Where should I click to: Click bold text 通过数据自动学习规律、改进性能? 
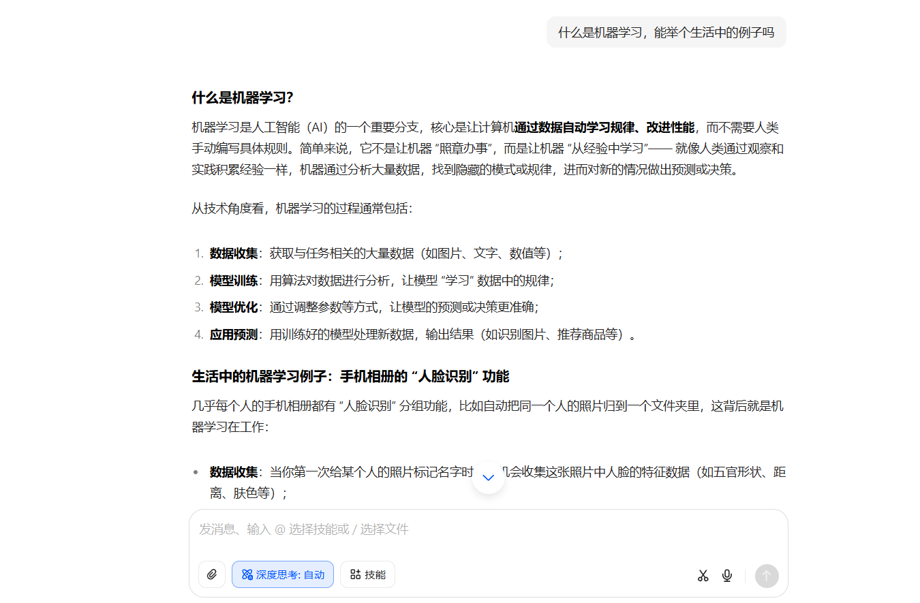(604, 127)
